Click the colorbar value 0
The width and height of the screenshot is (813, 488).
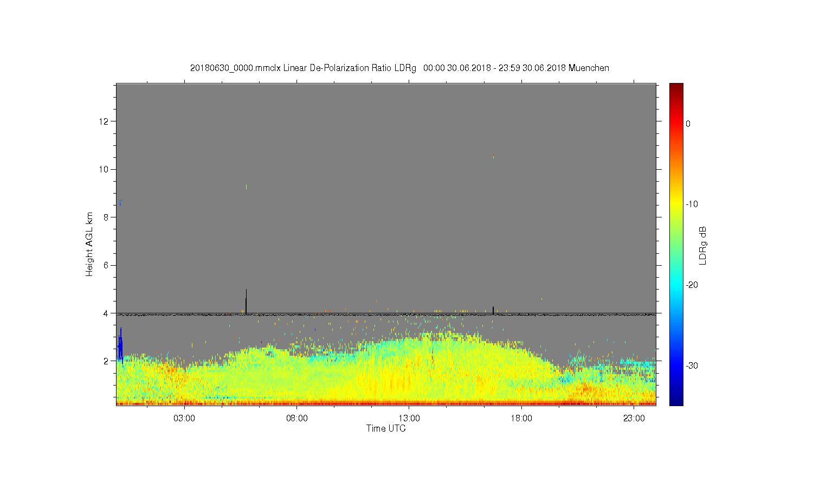[x=688, y=124]
